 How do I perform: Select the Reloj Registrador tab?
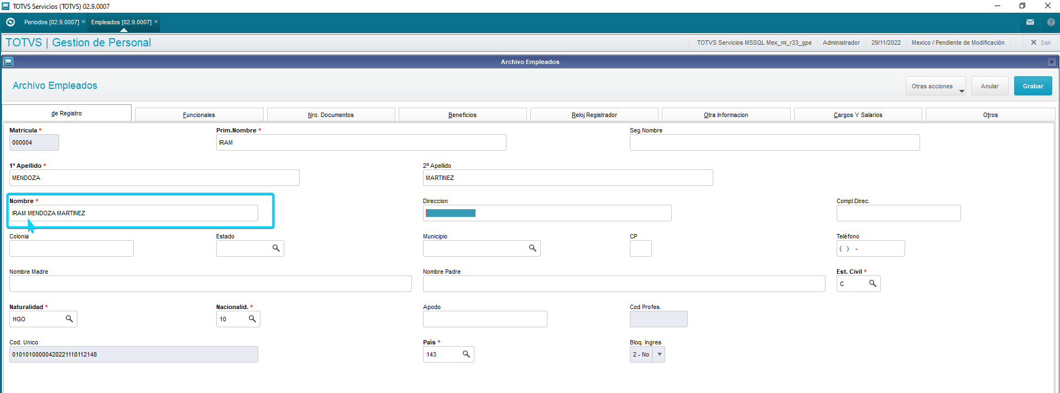click(594, 115)
